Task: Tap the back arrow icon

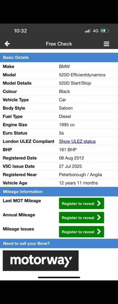Action: pyautogui.click(x=7, y=44)
